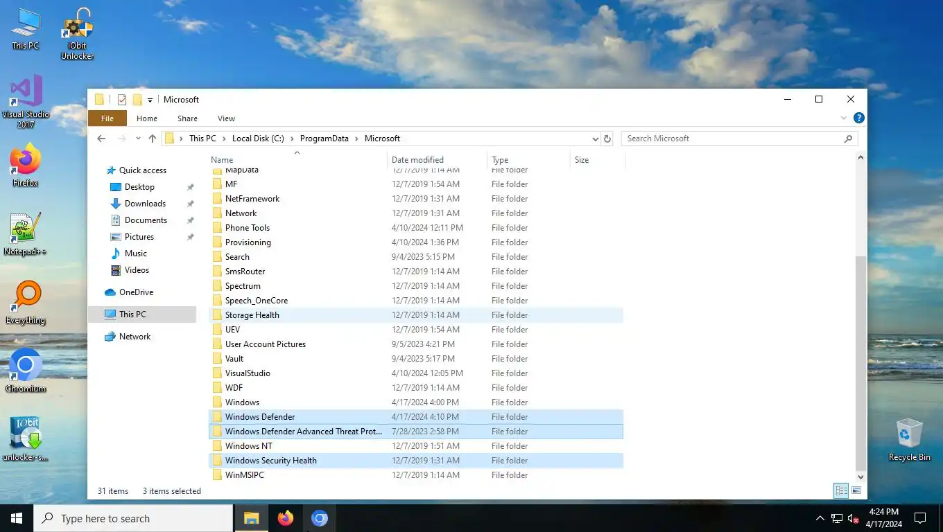The height and width of the screenshot is (532, 943).
Task: Switch to the Home ribbon tab
Action: pyautogui.click(x=147, y=118)
